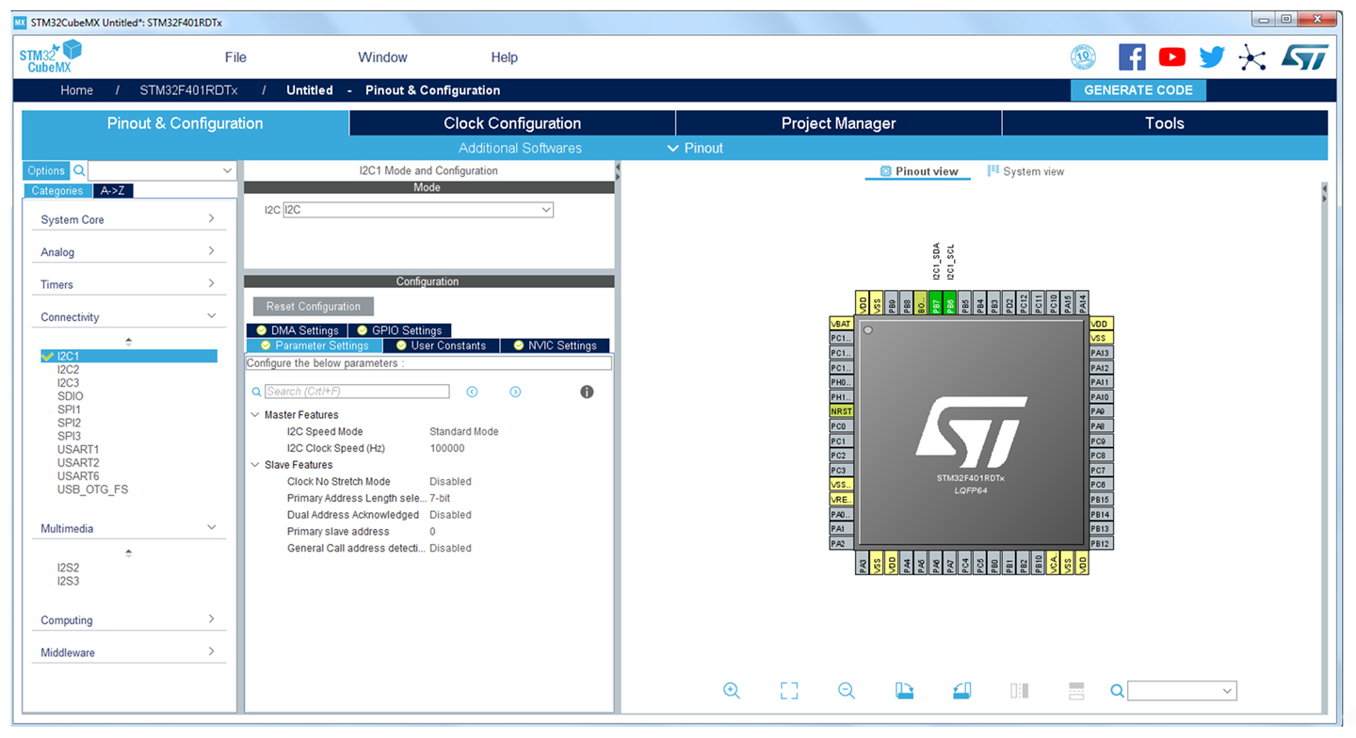1356x738 pixels.
Task: Rotate the chip counterclockwise
Action: coord(961,690)
